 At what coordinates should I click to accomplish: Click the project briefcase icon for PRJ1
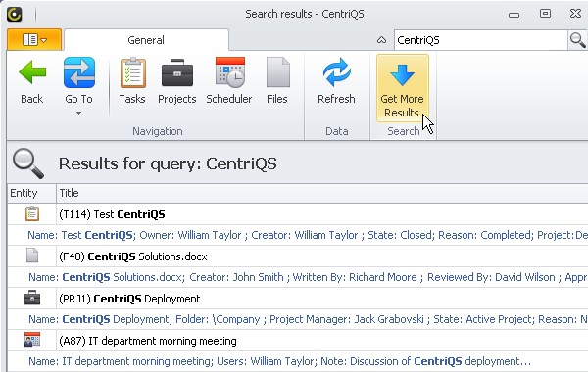pos(32,298)
